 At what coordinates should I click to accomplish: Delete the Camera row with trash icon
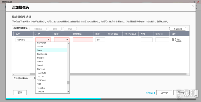tap(173, 40)
